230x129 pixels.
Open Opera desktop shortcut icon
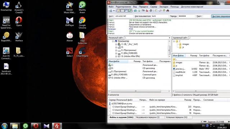(x=19, y=21)
